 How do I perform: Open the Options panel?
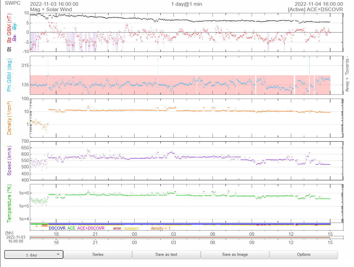coord(303,254)
